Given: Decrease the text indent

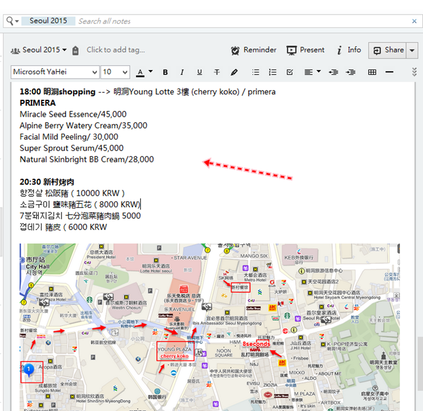Looking at the screenshot, I should pyautogui.click(x=334, y=72).
